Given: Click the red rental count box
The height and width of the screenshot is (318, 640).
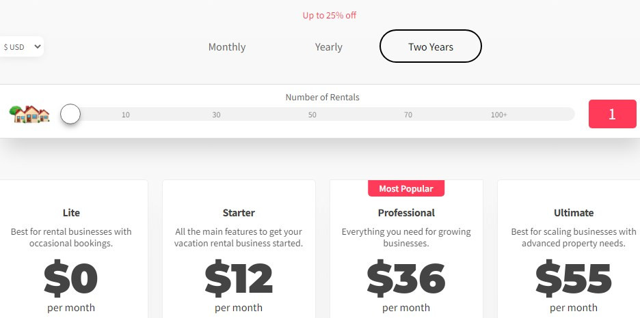Looking at the screenshot, I should (x=612, y=114).
